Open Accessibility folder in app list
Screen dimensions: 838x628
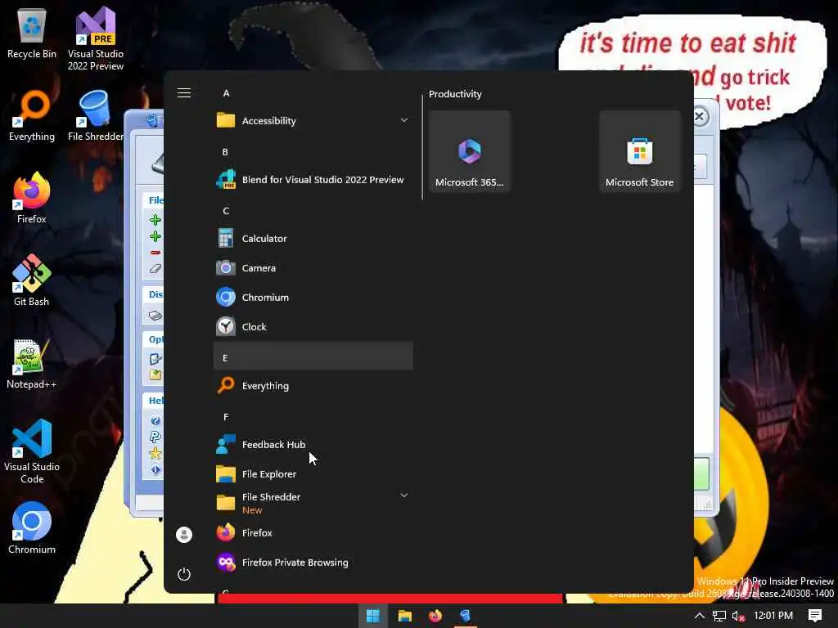(313, 121)
